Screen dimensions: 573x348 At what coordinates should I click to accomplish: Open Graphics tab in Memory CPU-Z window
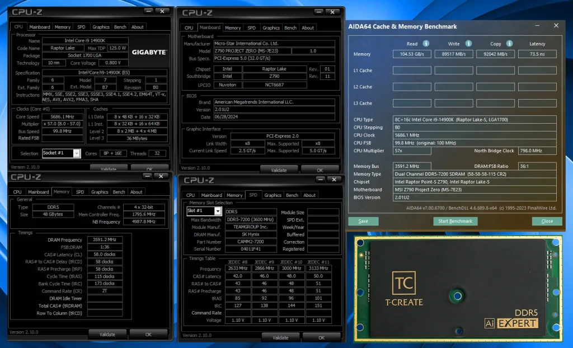pos(100,192)
